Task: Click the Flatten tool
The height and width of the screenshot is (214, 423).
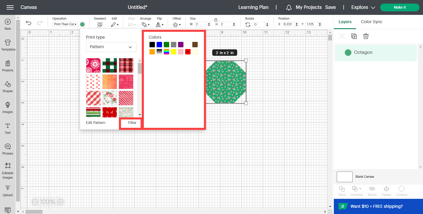Action: pos(386,191)
